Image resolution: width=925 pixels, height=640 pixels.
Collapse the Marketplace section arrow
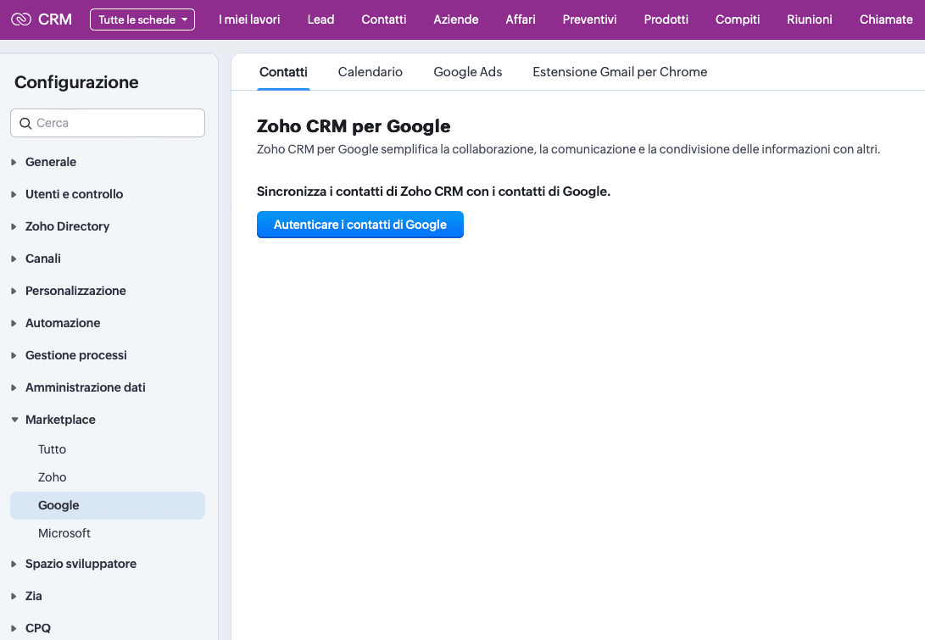(14, 420)
